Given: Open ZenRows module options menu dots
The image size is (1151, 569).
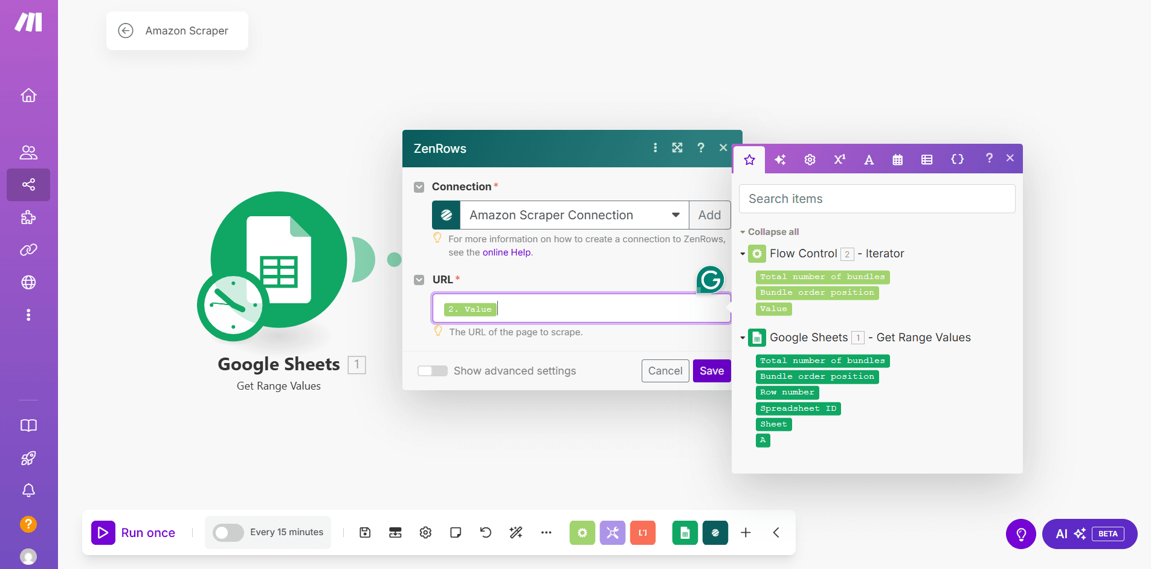Looking at the screenshot, I should (655, 148).
